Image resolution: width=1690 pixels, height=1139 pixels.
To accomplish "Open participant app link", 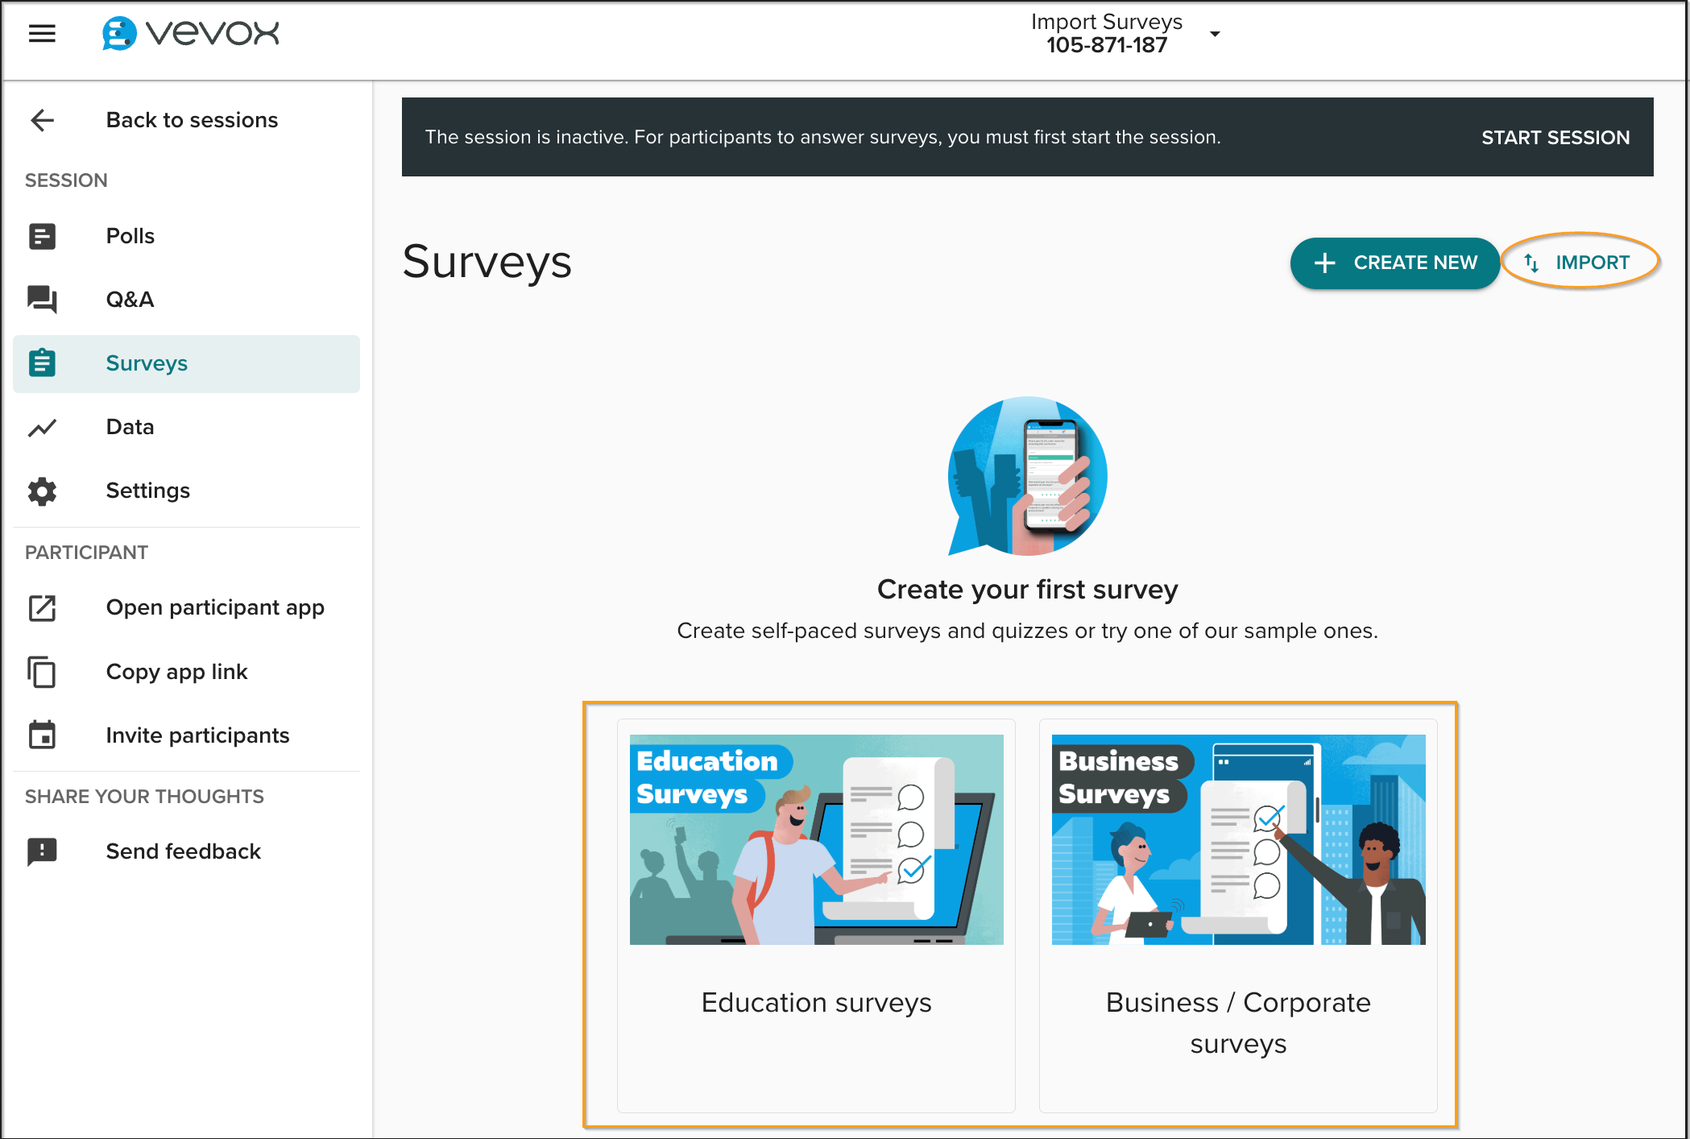I will tap(215, 607).
